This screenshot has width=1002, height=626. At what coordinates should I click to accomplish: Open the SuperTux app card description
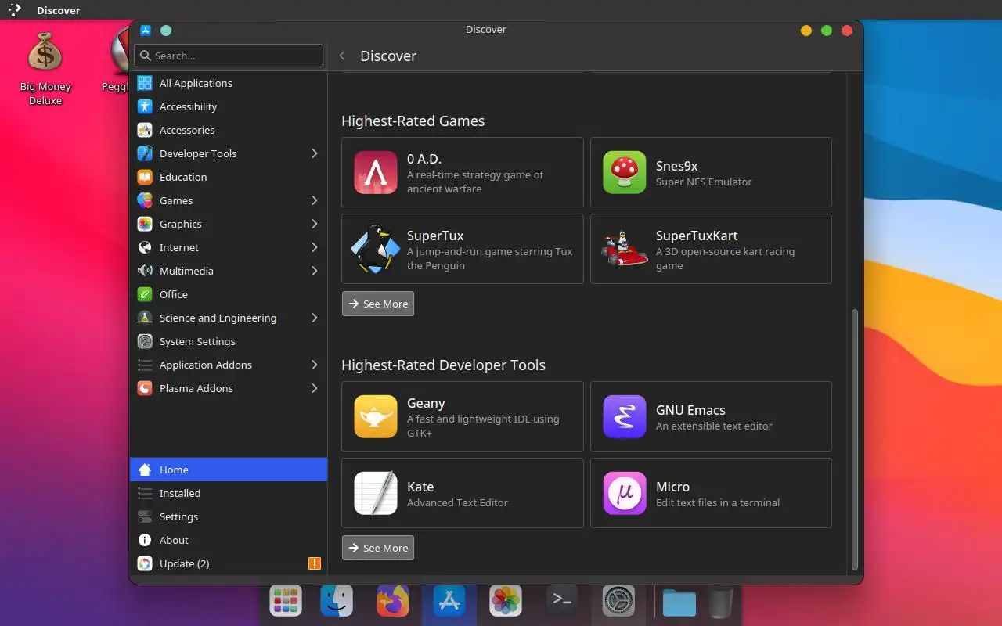tap(490, 258)
